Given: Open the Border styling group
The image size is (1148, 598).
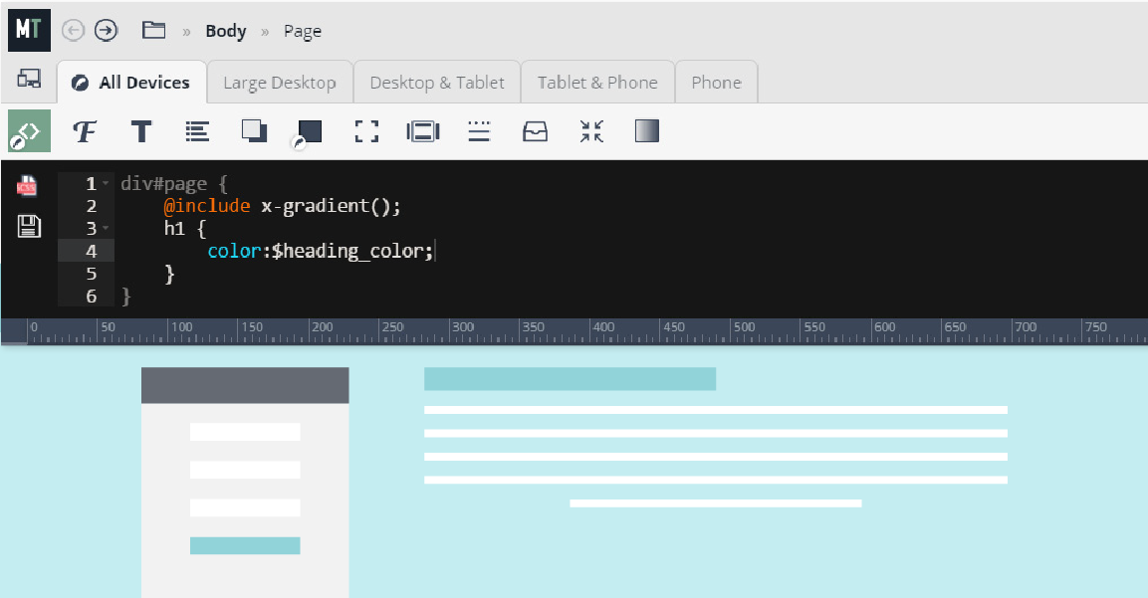Looking at the screenshot, I should tap(479, 131).
